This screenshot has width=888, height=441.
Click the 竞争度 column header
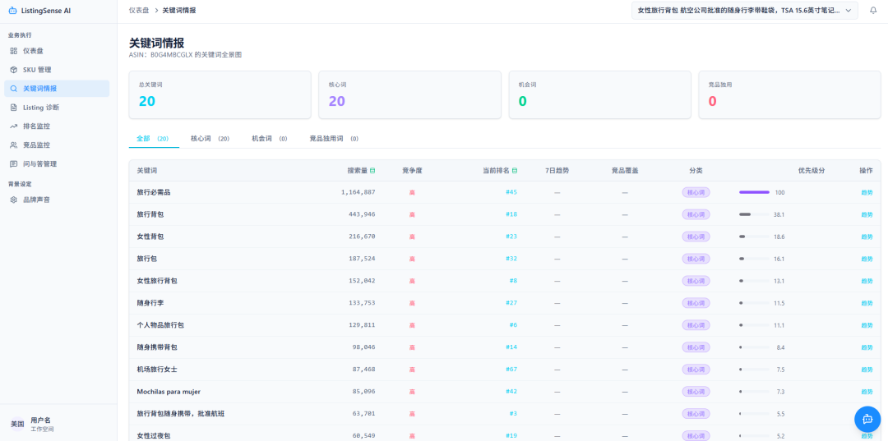tap(412, 171)
